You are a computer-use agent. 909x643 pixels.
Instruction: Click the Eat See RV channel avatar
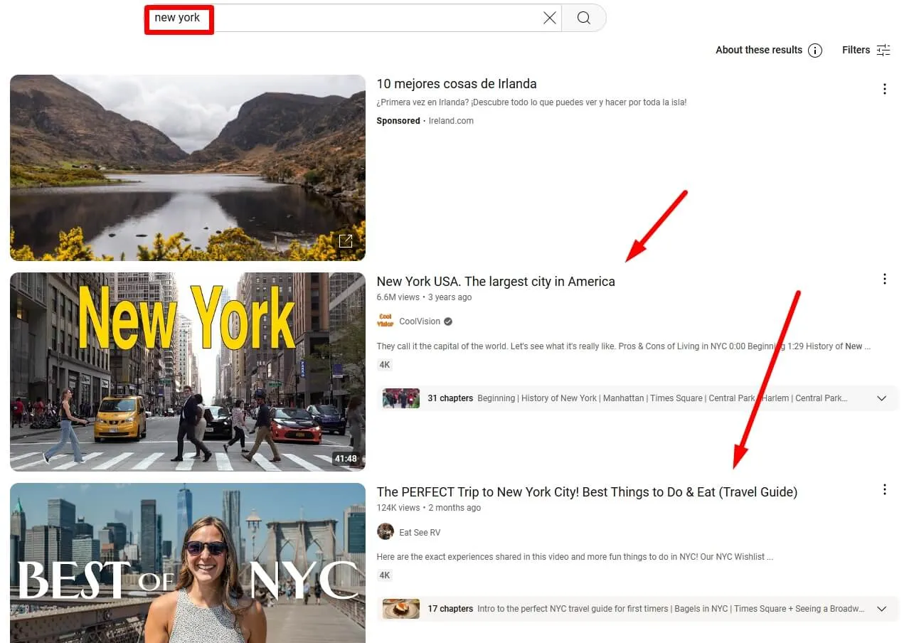[385, 532]
